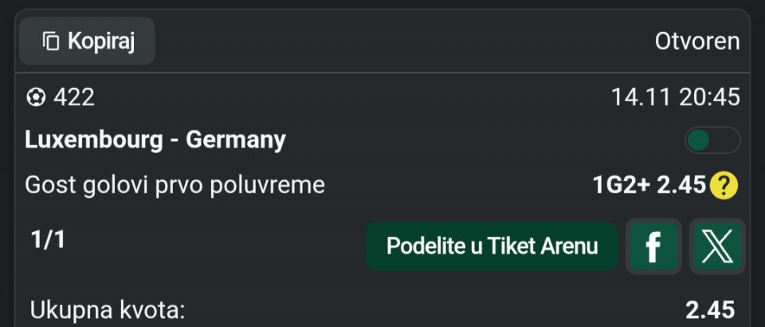Click the 1/1 selection counter
Screen dimensions: 765x327
(x=48, y=241)
